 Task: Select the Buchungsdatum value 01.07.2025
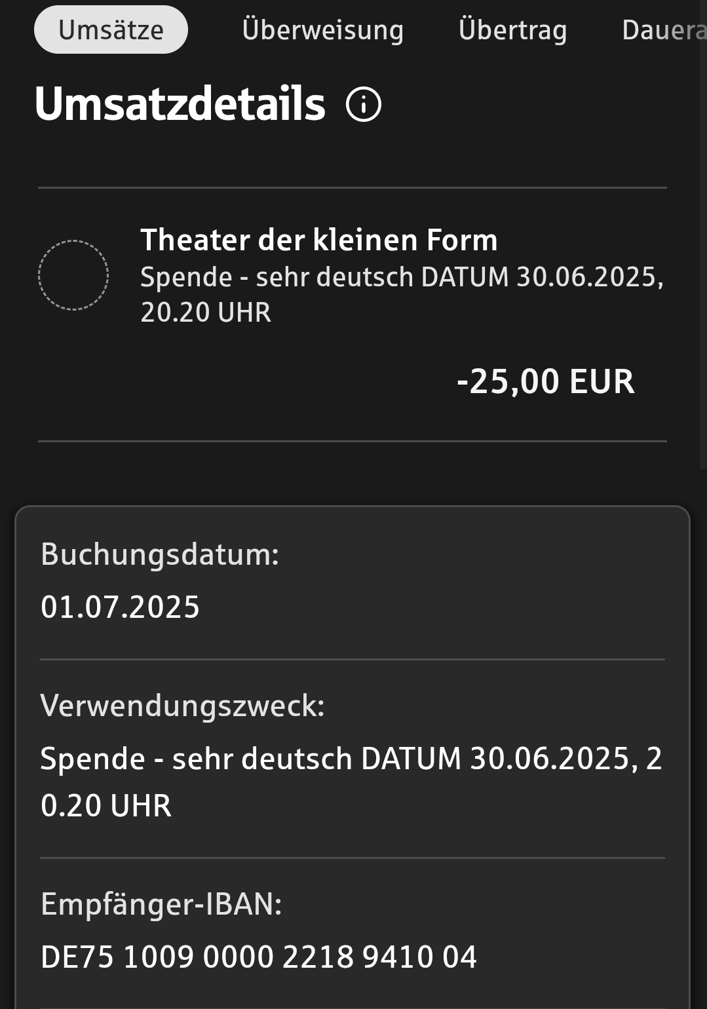[120, 607]
